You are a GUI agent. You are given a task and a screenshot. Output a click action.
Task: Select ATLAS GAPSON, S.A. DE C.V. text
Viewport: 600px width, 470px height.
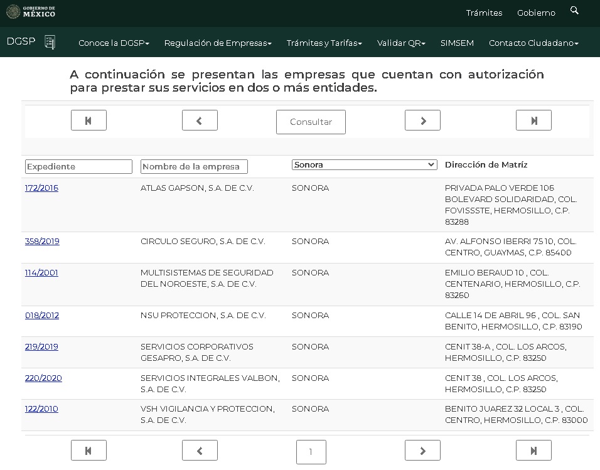click(197, 188)
